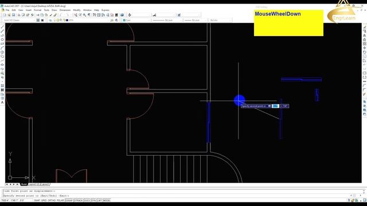Switch to the Layout1 tab
The width and height of the screenshot is (367, 206).
pyautogui.click(x=34, y=184)
